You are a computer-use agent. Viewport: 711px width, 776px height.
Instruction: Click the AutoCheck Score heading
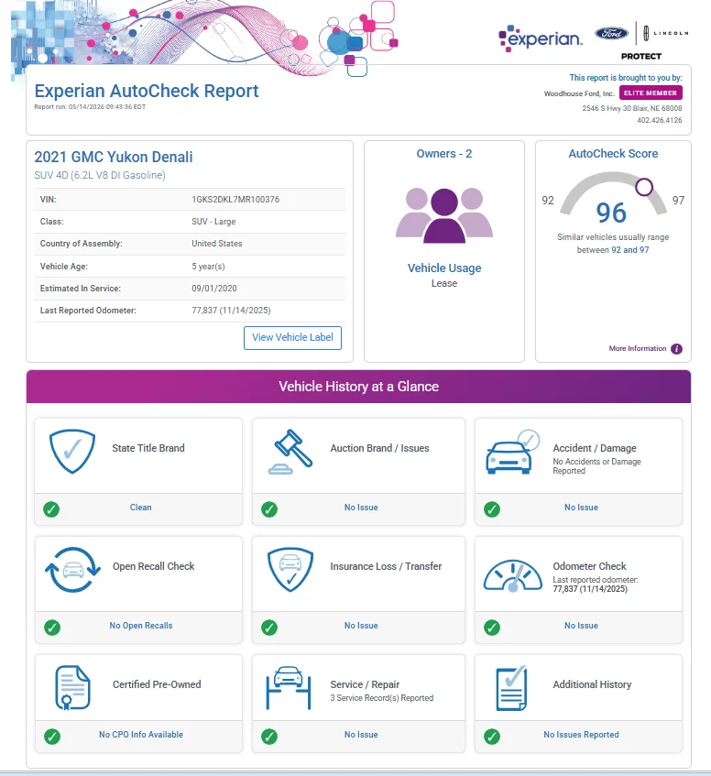pyautogui.click(x=613, y=154)
